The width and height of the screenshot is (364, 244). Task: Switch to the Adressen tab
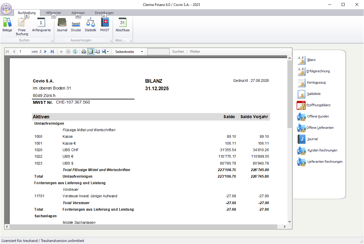78,13
